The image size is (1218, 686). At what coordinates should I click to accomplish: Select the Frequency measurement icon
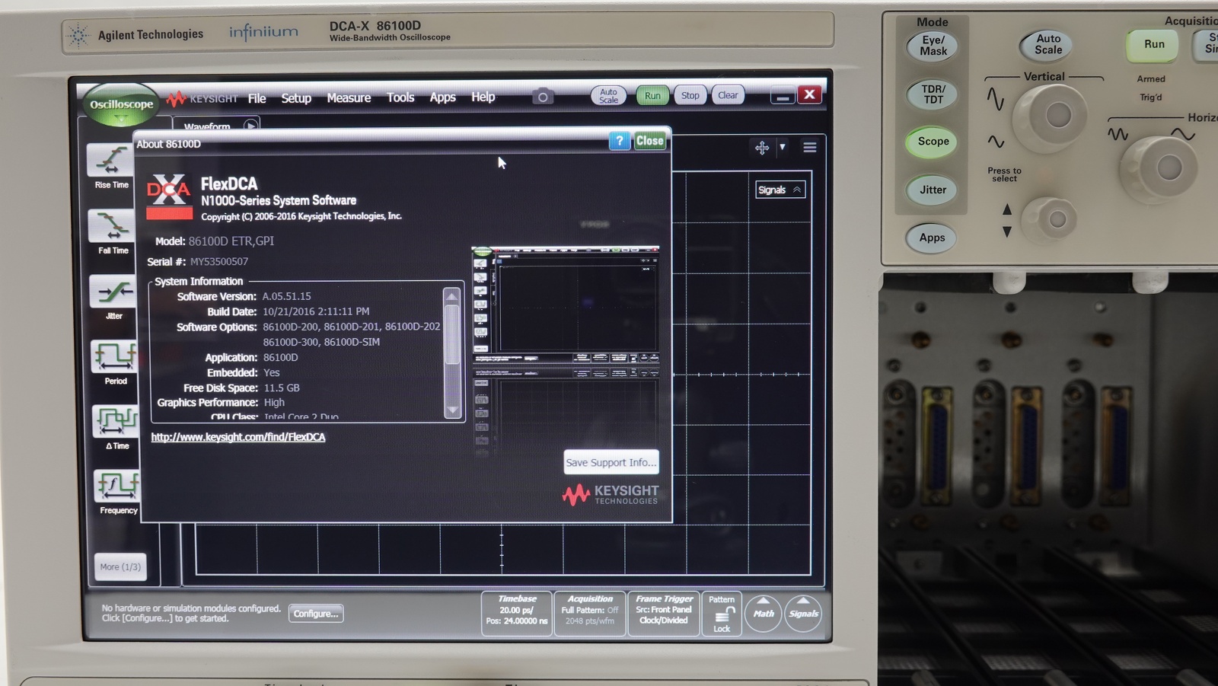click(116, 485)
